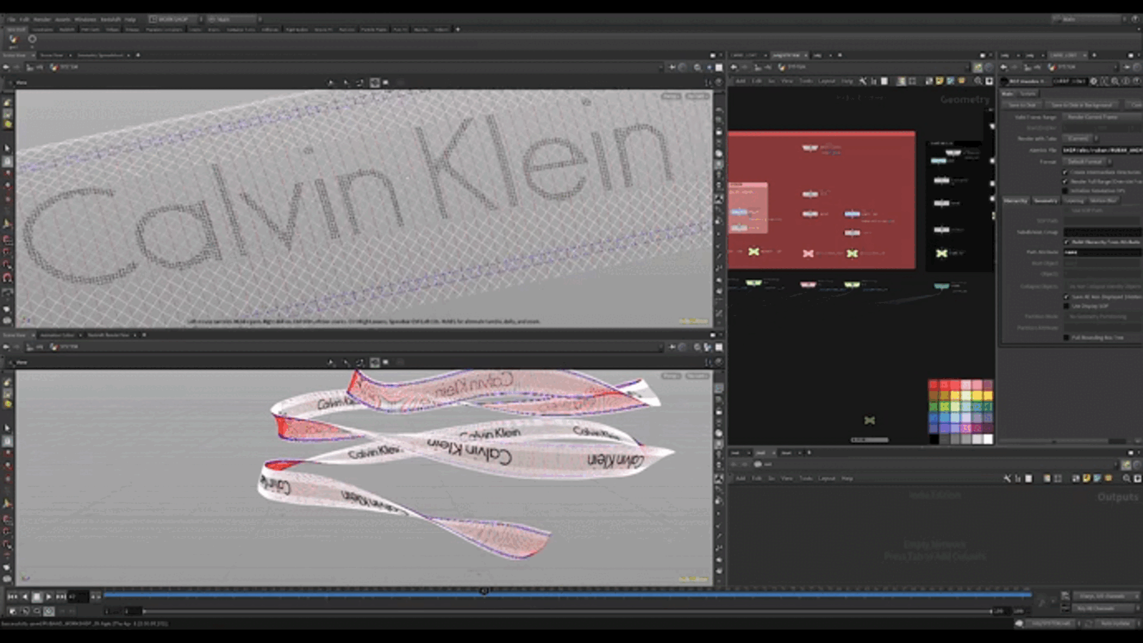Click back arrow in parameter pane path bar
The image size is (1143, 643).
[1004, 67]
